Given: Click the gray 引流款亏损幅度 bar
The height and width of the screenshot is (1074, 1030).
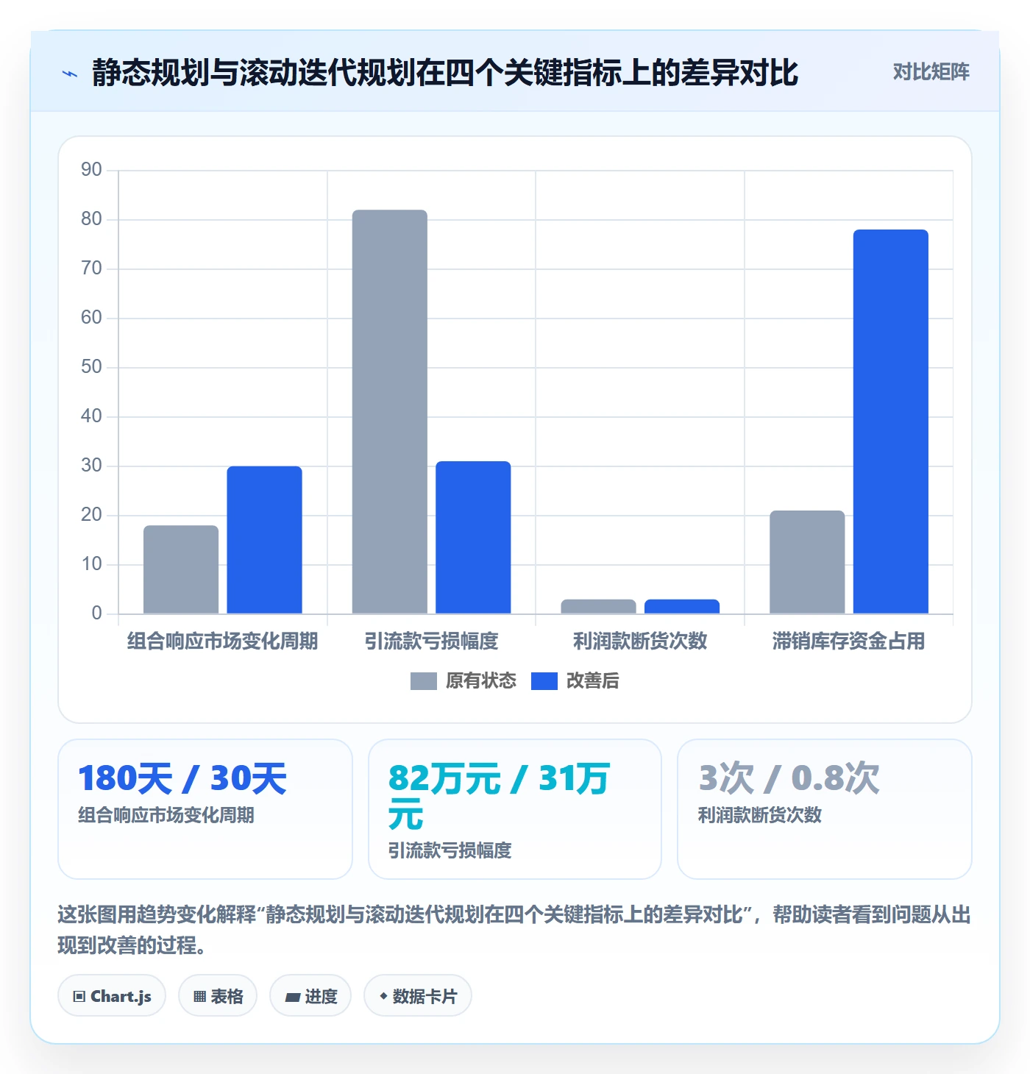Looking at the screenshot, I should [390, 412].
